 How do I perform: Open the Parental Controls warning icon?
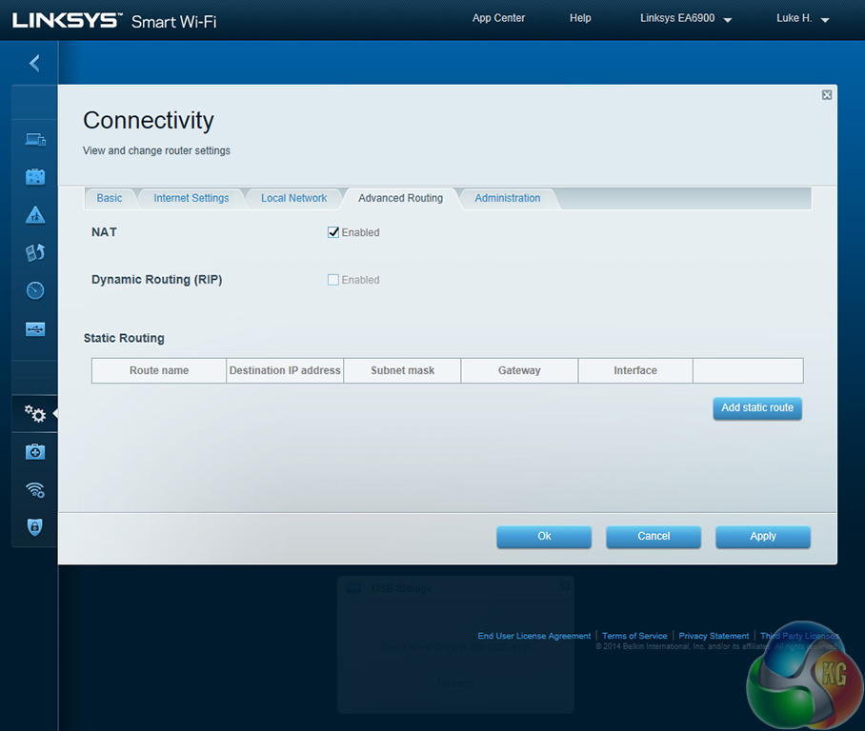[x=35, y=215]
